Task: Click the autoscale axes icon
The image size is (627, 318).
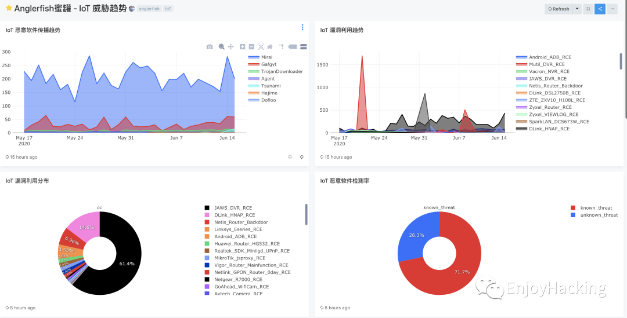Action: pos(261,47)
